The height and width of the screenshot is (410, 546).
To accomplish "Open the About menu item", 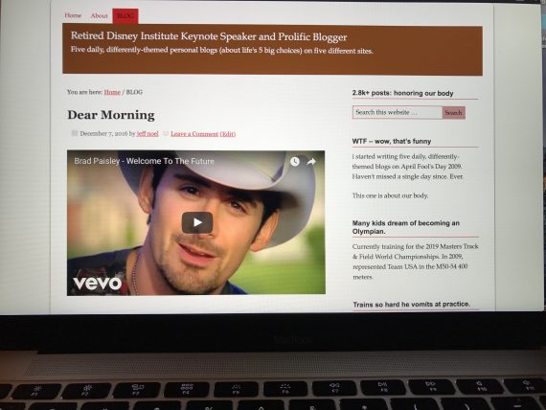I will [100, 15].
